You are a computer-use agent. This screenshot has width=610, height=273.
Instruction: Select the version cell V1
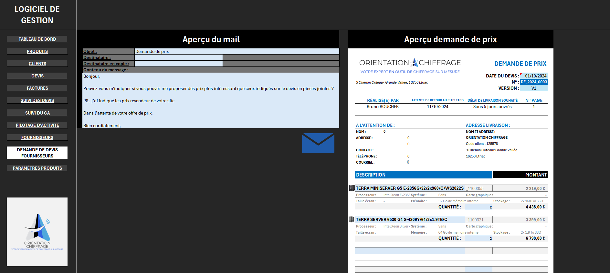point(534,88)
